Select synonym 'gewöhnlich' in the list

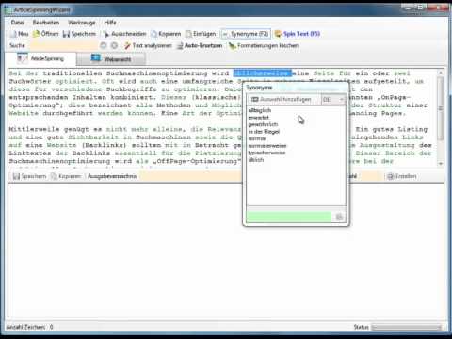coord(263,124)
